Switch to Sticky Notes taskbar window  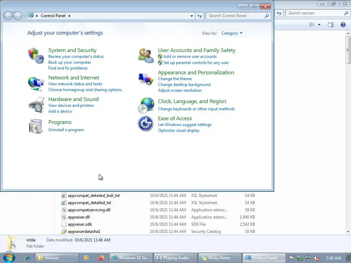pyautogui.click(x=220, y=258)
